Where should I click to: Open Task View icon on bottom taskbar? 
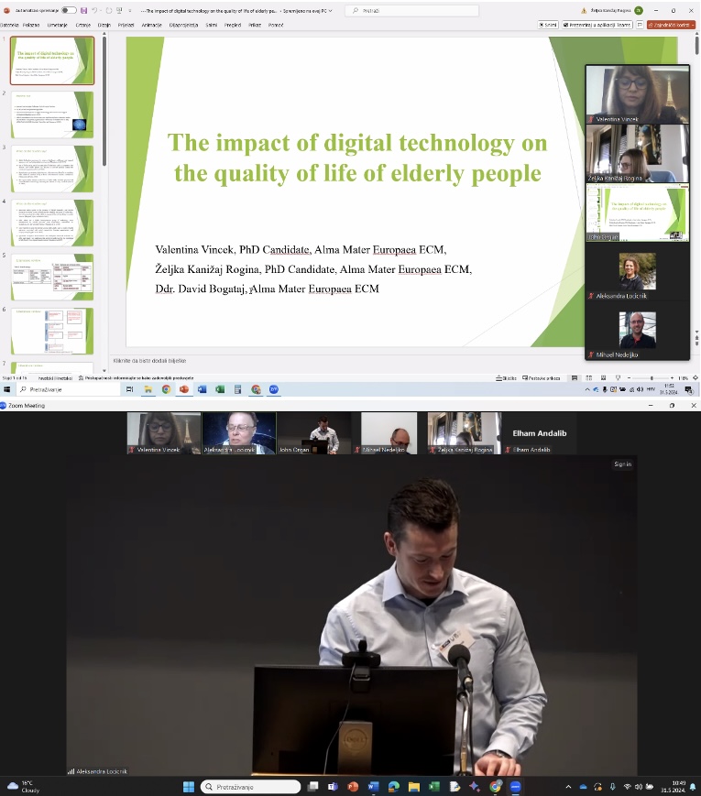[x=312, y=786]
